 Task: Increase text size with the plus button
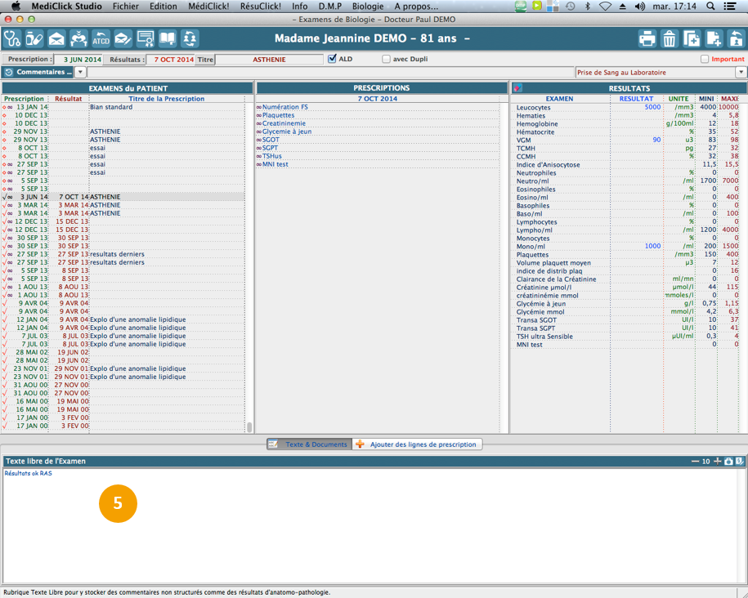[717, 461]
